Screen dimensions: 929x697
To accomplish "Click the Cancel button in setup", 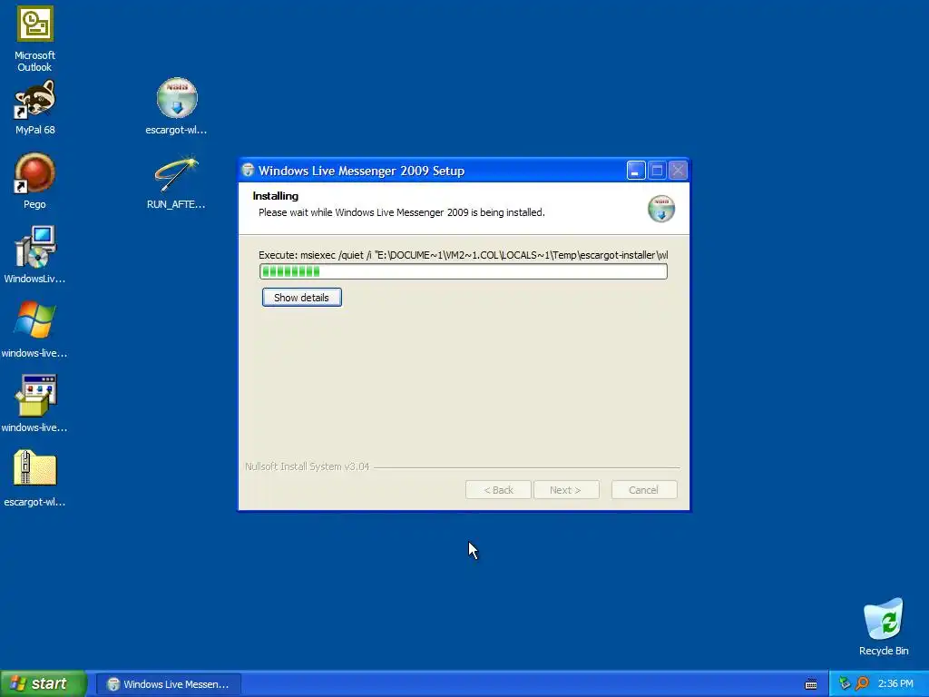I will tap(644, 490).
